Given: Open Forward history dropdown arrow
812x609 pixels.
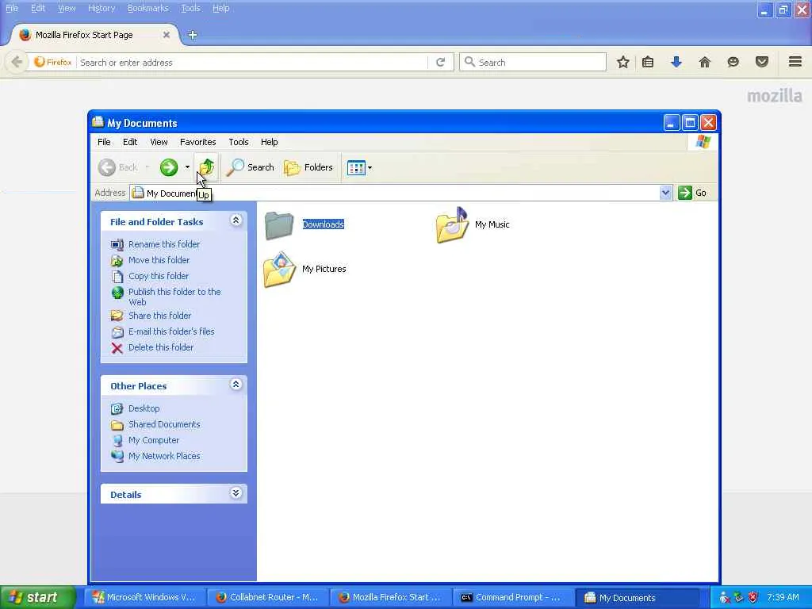Looking at the screenshot, I should click(187, 167).
